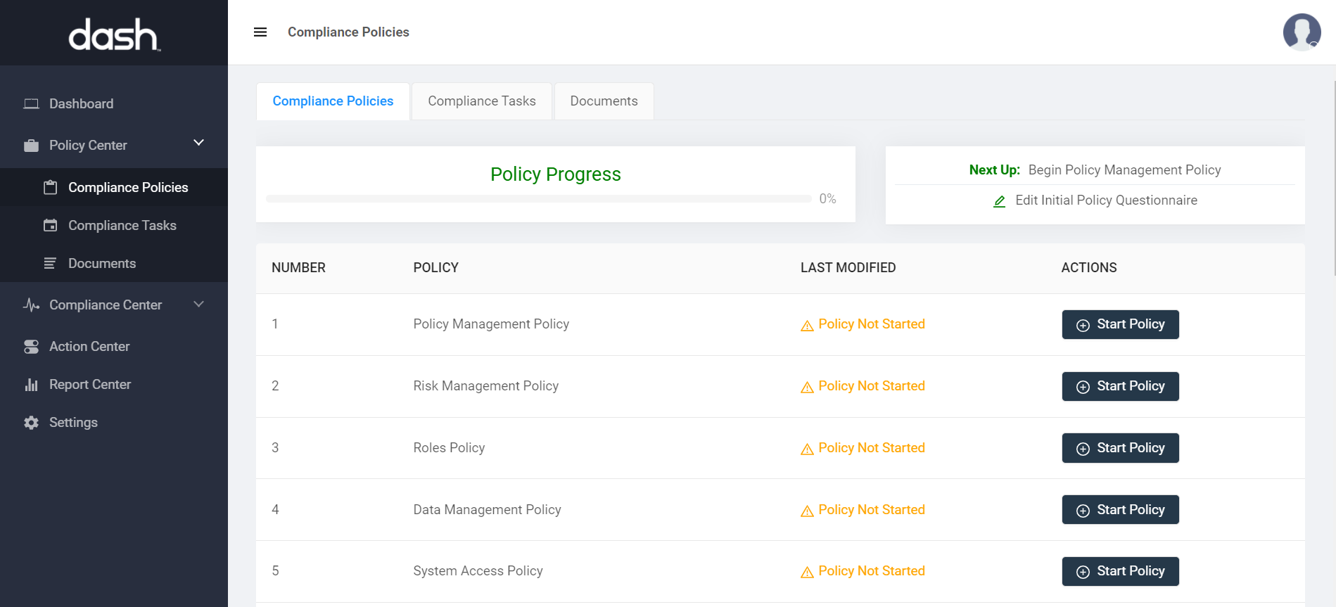The width and height of the screenshot is (1336, 607).
Task: Collapse the Policy Center chevron
Action: tap(199, 143)
